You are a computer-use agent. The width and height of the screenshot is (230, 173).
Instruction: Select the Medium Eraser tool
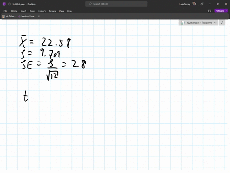pyautogui.click(x=26, y=16)
